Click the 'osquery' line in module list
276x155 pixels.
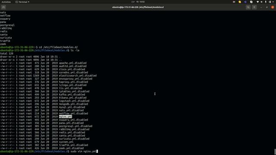click(5, 19)
